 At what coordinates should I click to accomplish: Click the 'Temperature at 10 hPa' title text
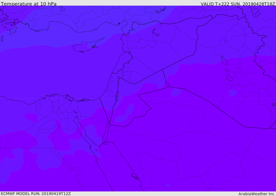29,4
